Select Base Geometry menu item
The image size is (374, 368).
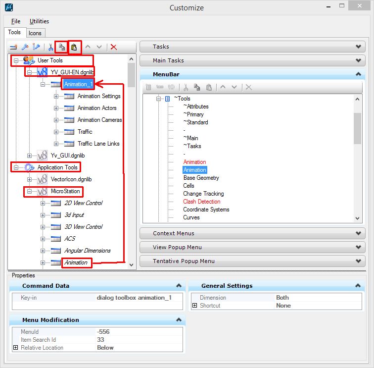point(201,178)
